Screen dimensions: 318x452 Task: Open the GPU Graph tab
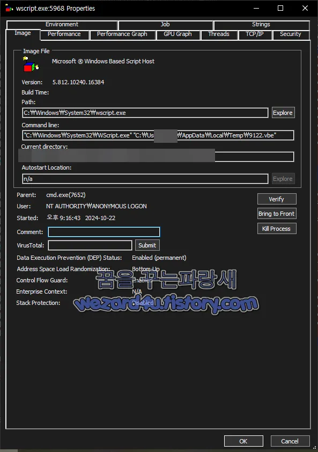(x=178, y=34)
